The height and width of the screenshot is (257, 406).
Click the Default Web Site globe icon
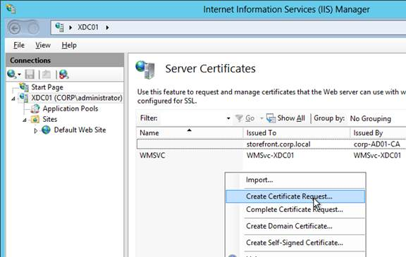pos(46,130)
